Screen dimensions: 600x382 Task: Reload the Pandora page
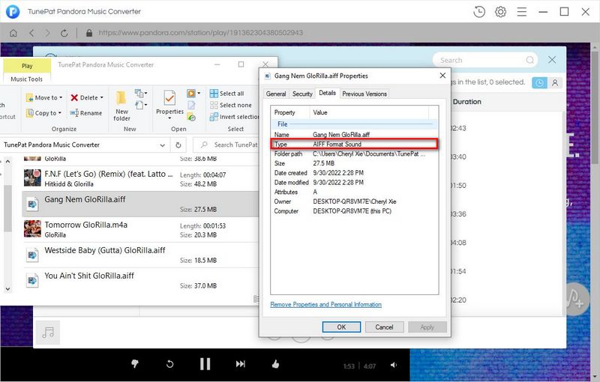point(64,33)
